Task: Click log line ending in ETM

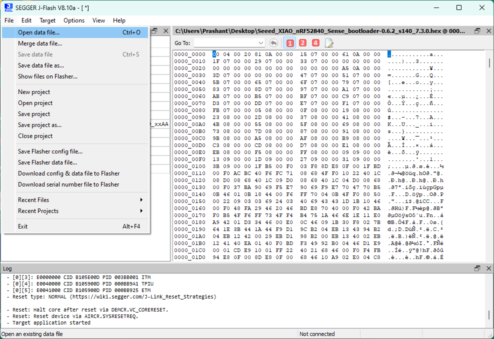Action: coord(79,290)
